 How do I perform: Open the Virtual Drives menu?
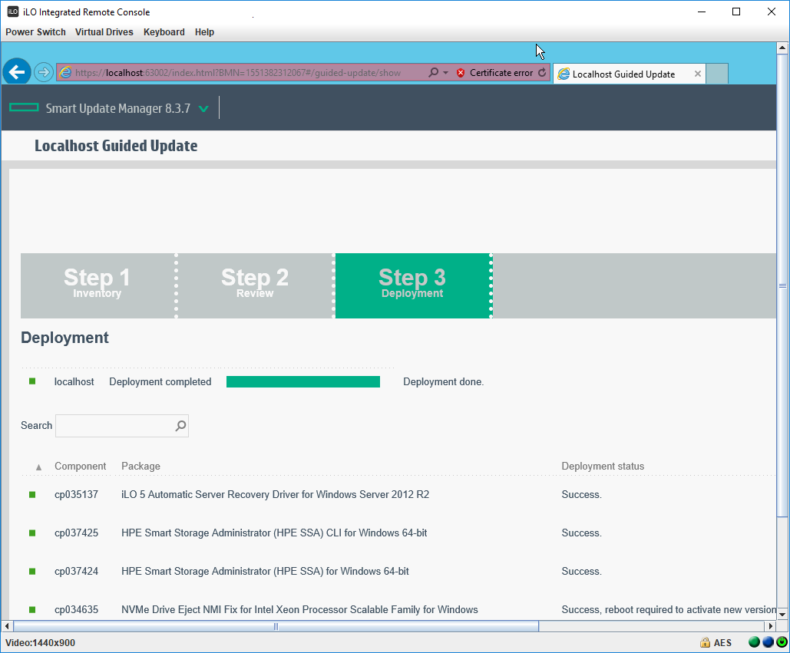click(x=104, y=32)
